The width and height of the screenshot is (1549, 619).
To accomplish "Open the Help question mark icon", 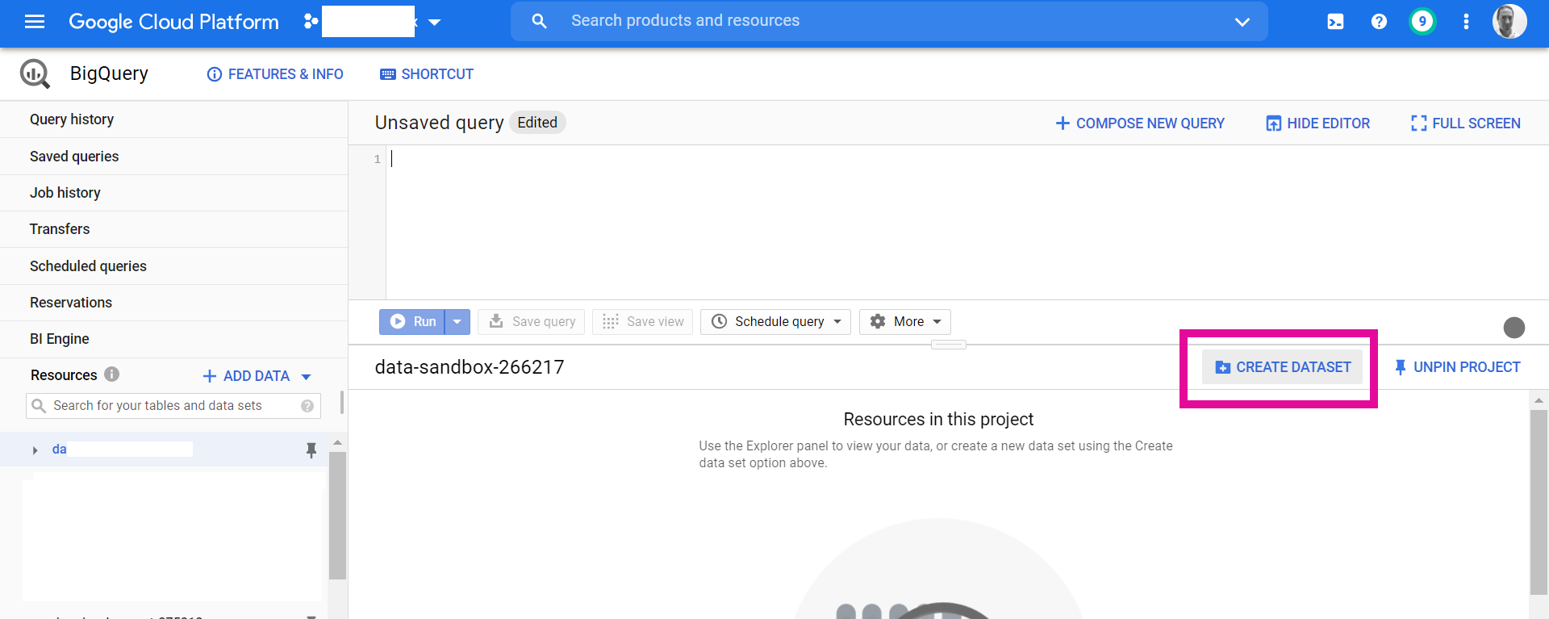I will 1379,22.
